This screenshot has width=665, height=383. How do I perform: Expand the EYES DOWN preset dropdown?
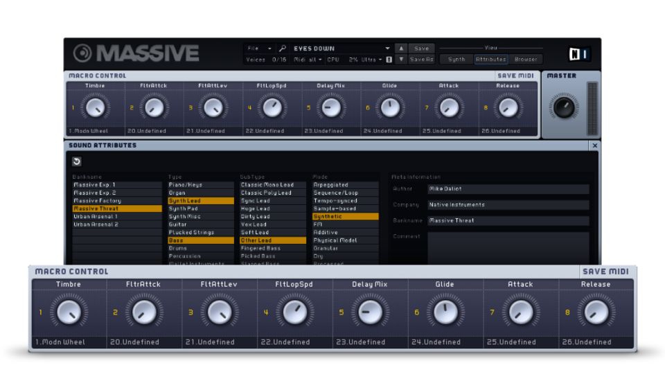point(388,48)
